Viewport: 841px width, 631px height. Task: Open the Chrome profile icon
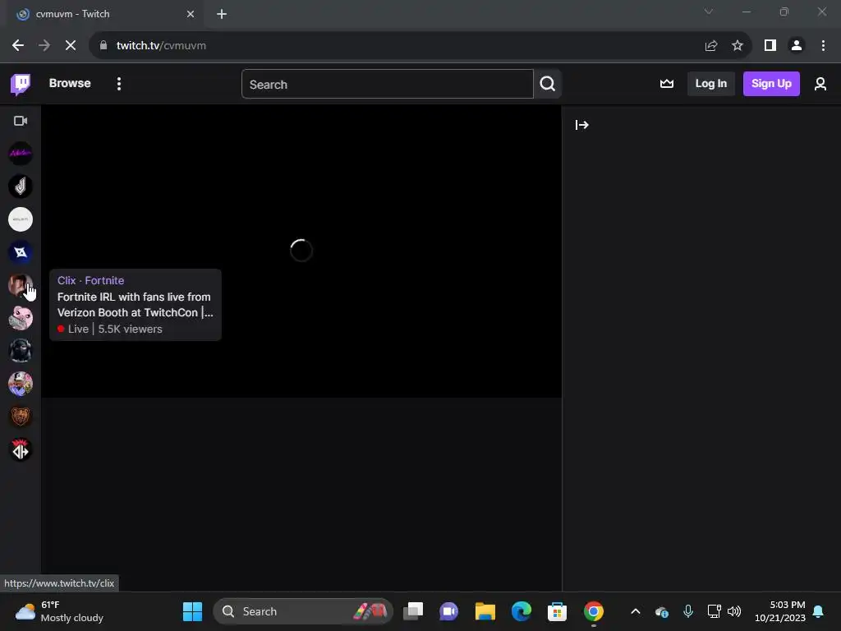click(x=797, y=46)
